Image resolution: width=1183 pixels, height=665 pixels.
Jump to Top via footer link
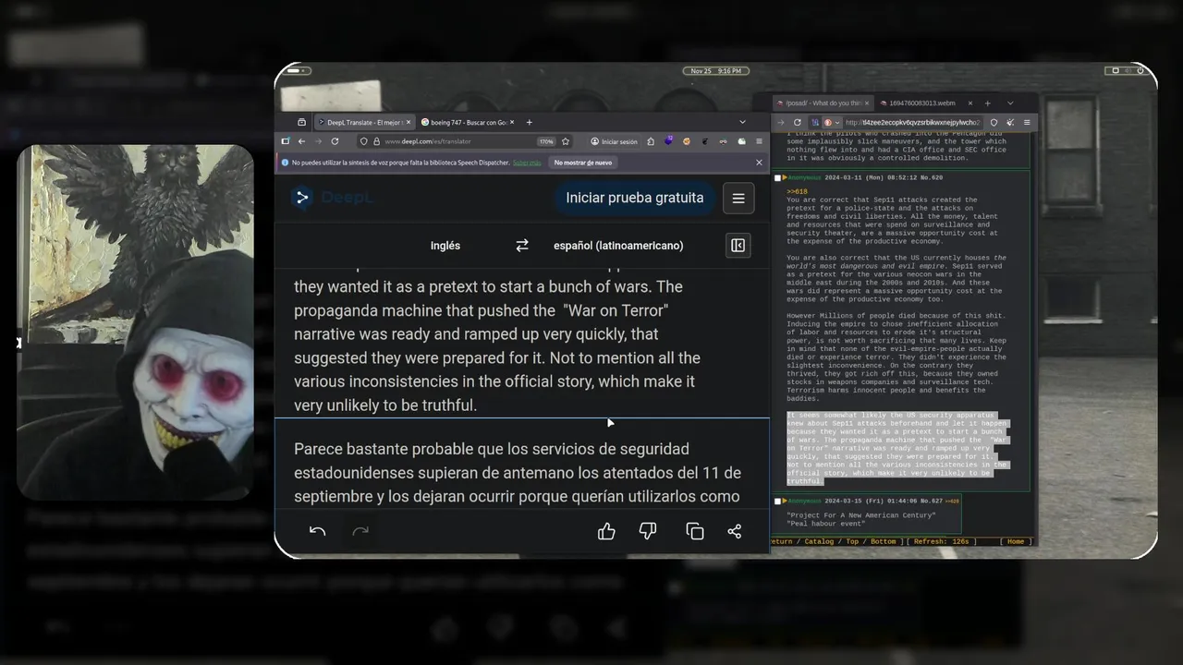852,541
